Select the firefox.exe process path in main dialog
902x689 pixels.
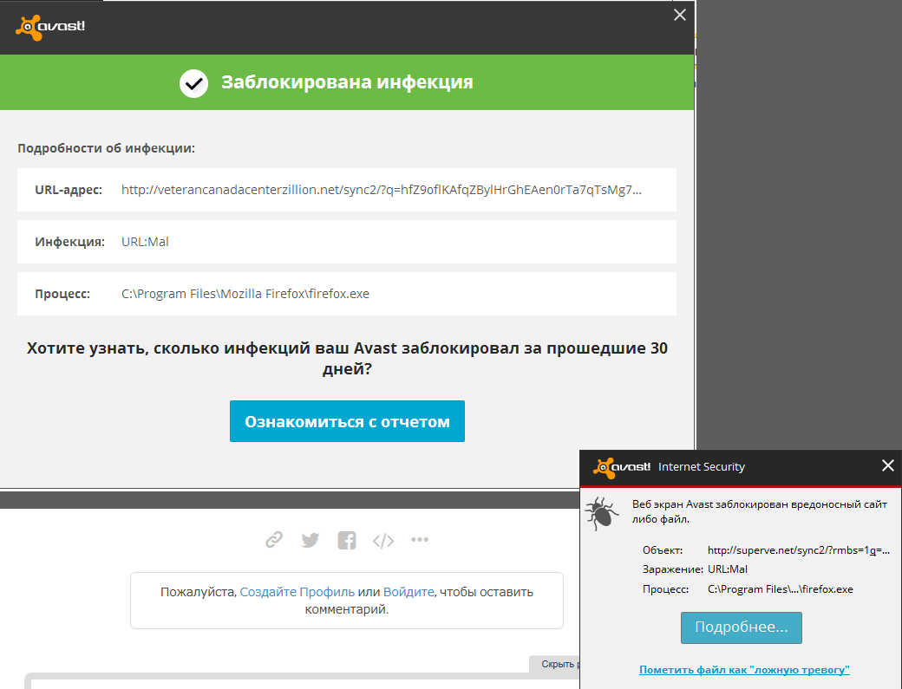pyautogui.click(x=245, y=294)
